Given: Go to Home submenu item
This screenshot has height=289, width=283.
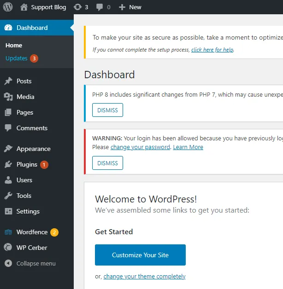Looking at the screenshot, I should click(14, 46).
